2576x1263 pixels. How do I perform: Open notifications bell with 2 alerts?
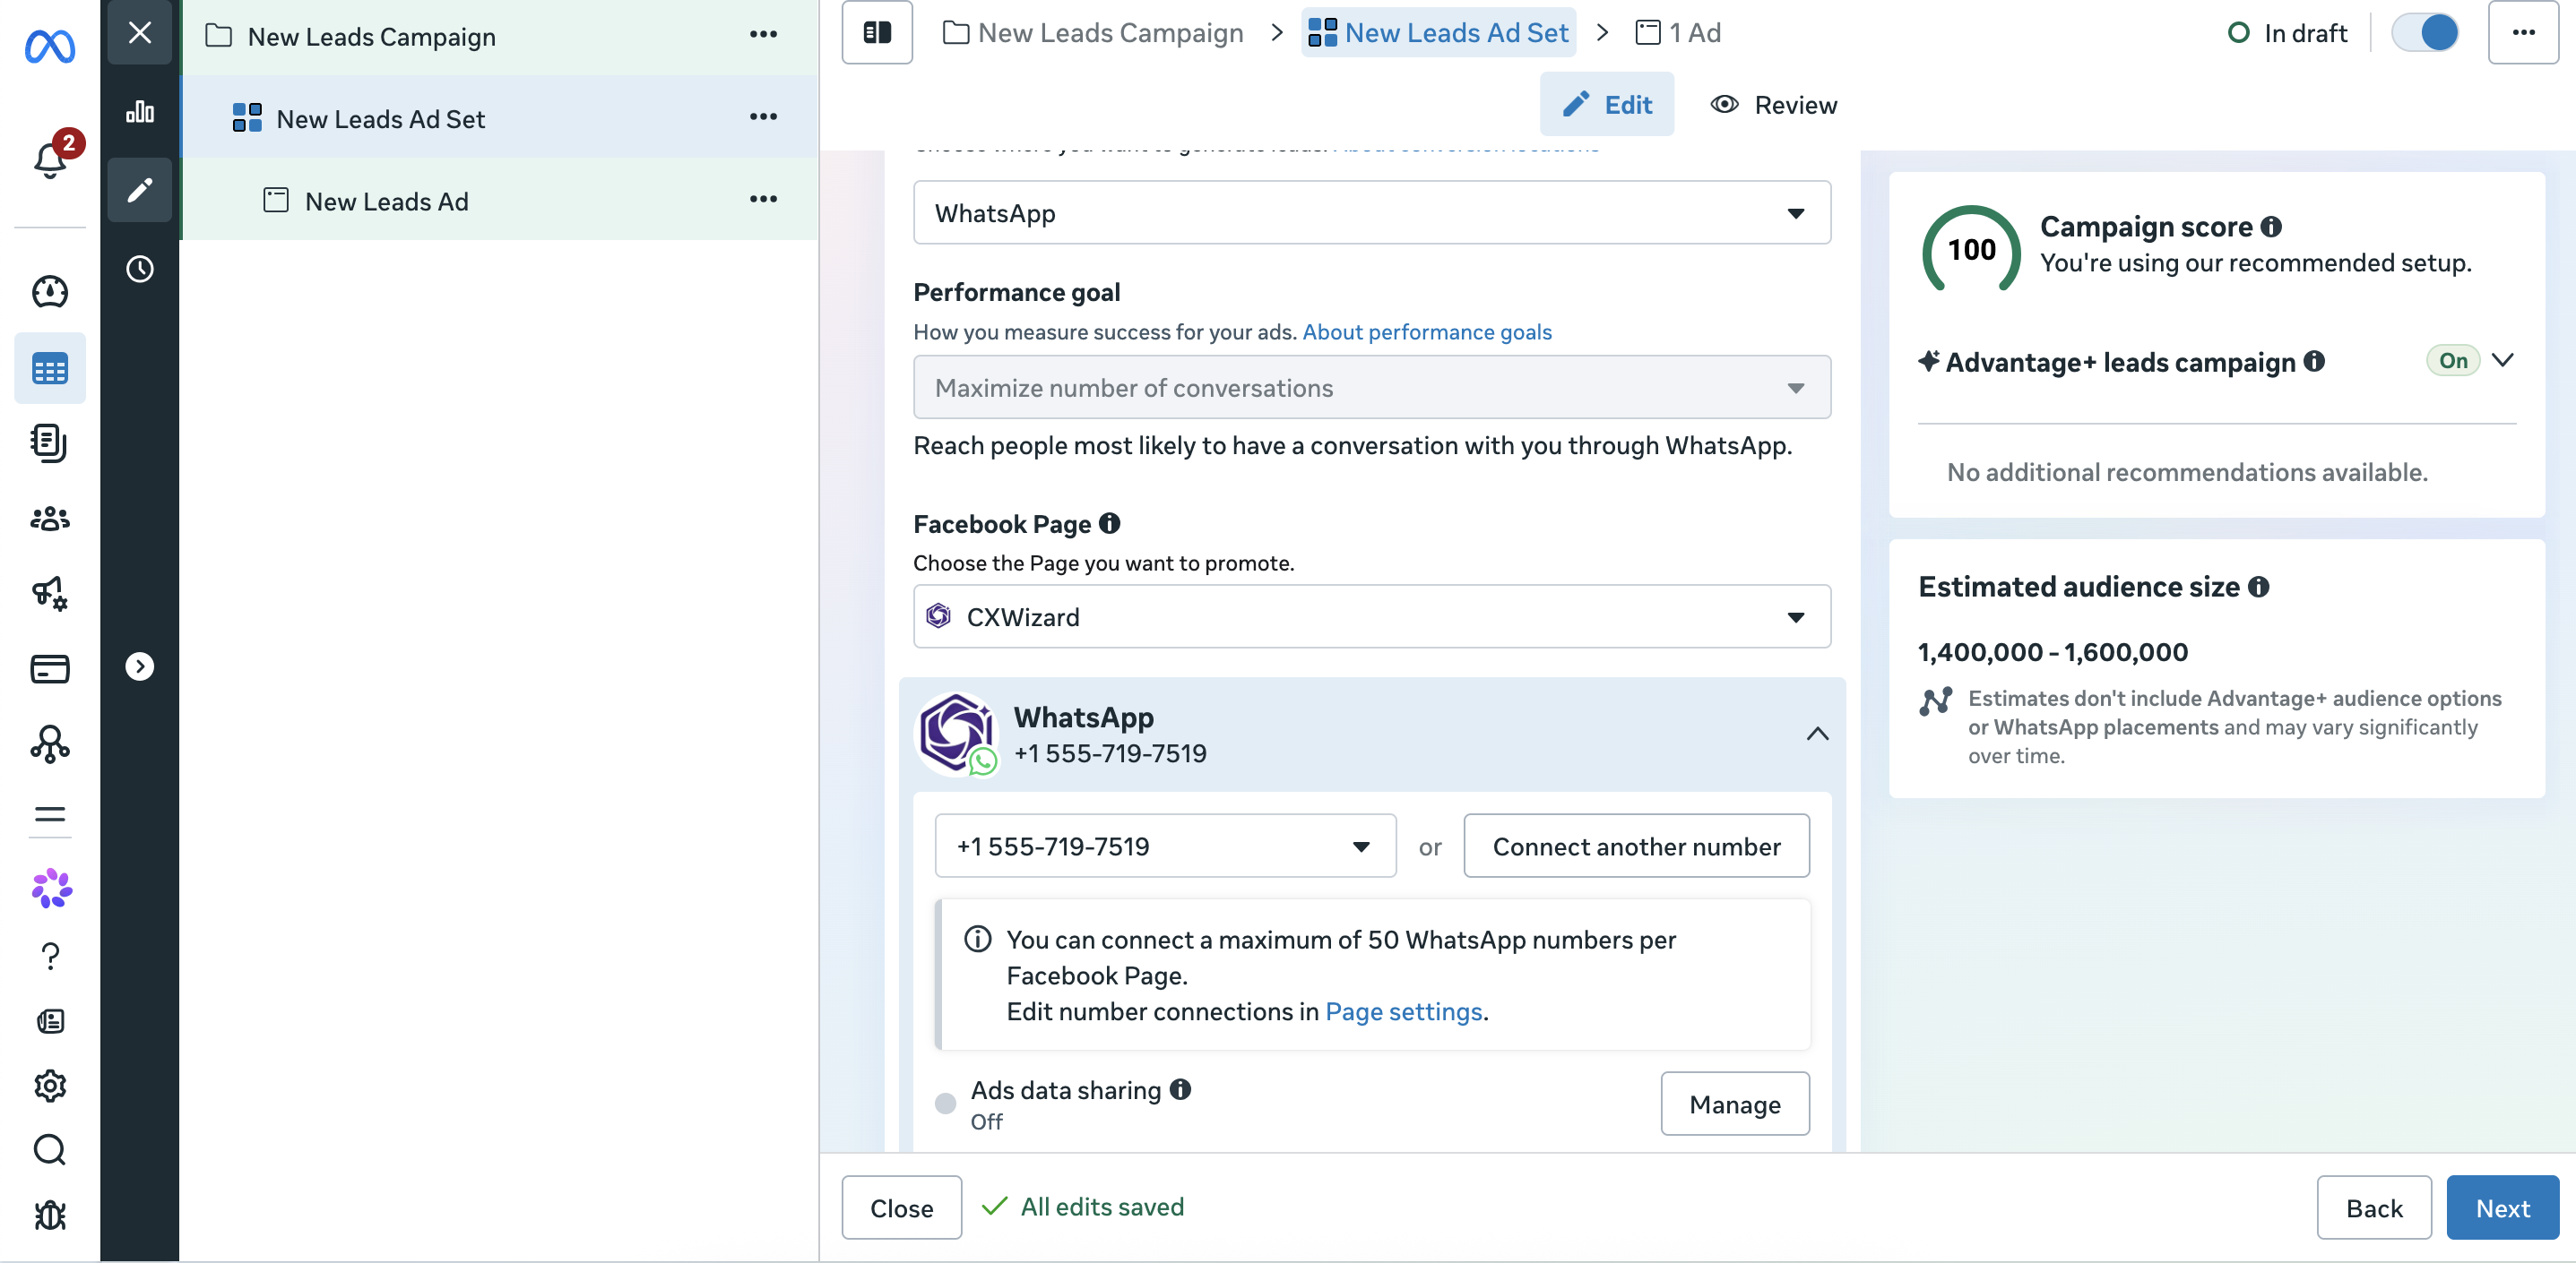coord(50,158)
